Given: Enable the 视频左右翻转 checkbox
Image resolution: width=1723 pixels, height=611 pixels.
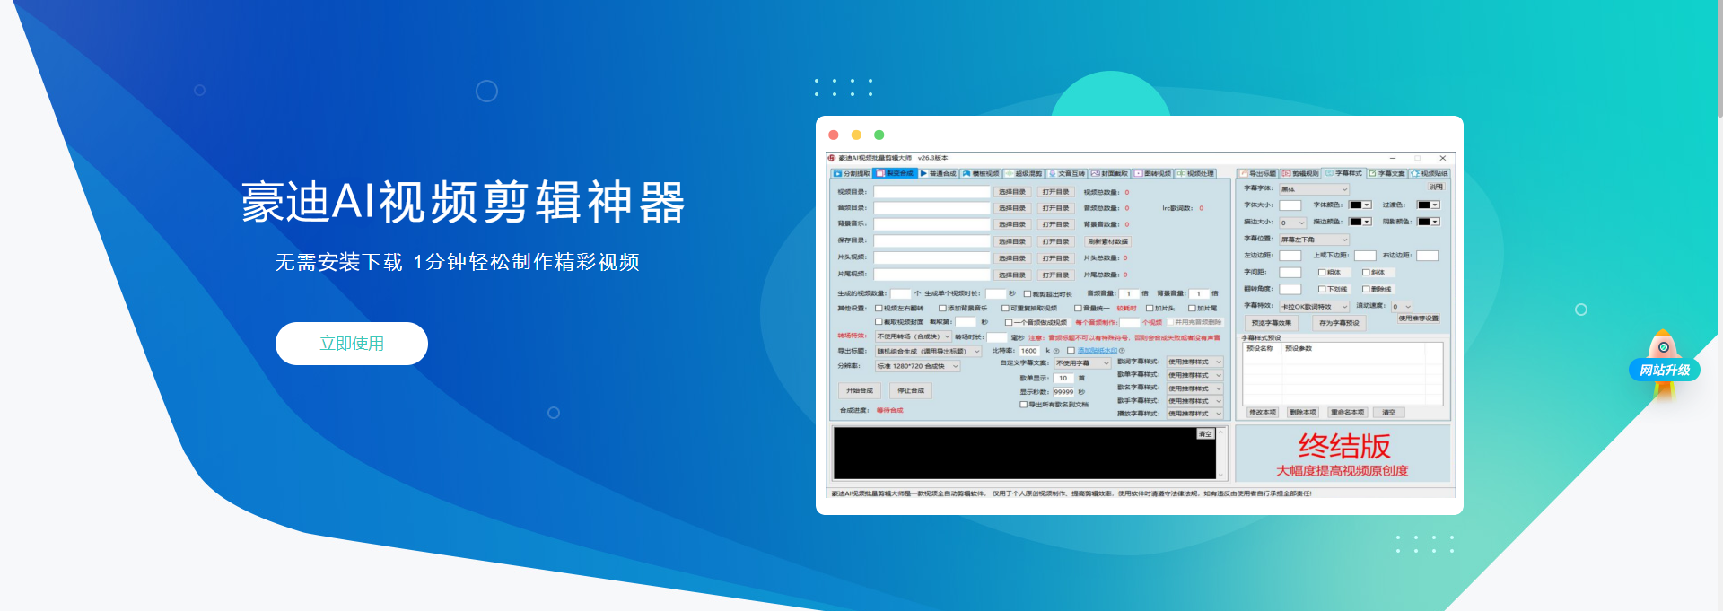Looking at the screenshot, I should pos(879,308).
